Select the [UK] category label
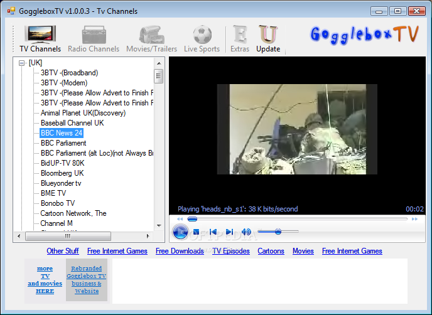This screenshot has width=432, height=315. (x=35, y=63)
